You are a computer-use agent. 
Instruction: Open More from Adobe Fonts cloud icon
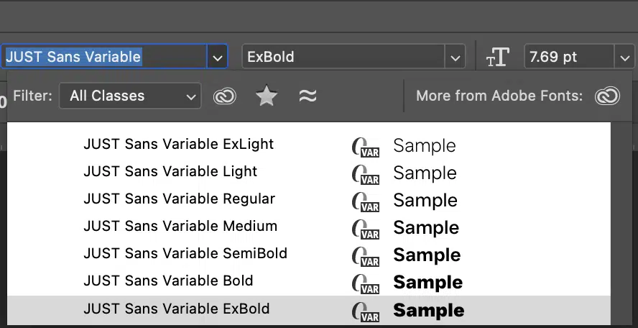click(x=607, y=96)
